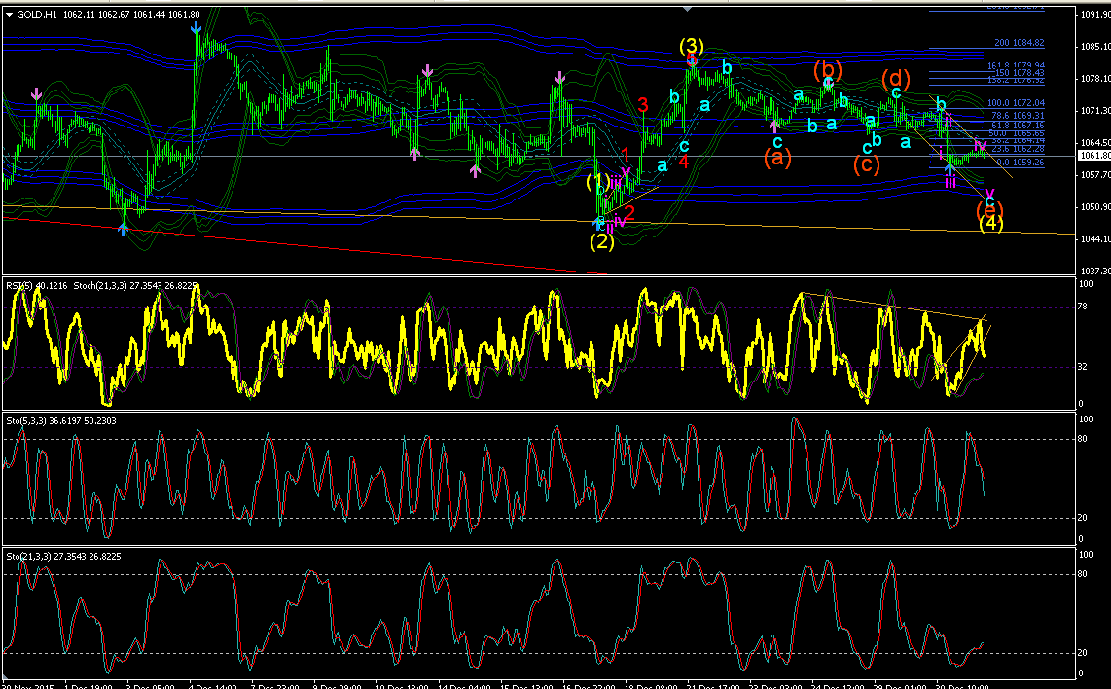This screenshot has height=689, width=1111.
Task: Select the orange (b) wave label
Action: point(828,69)
